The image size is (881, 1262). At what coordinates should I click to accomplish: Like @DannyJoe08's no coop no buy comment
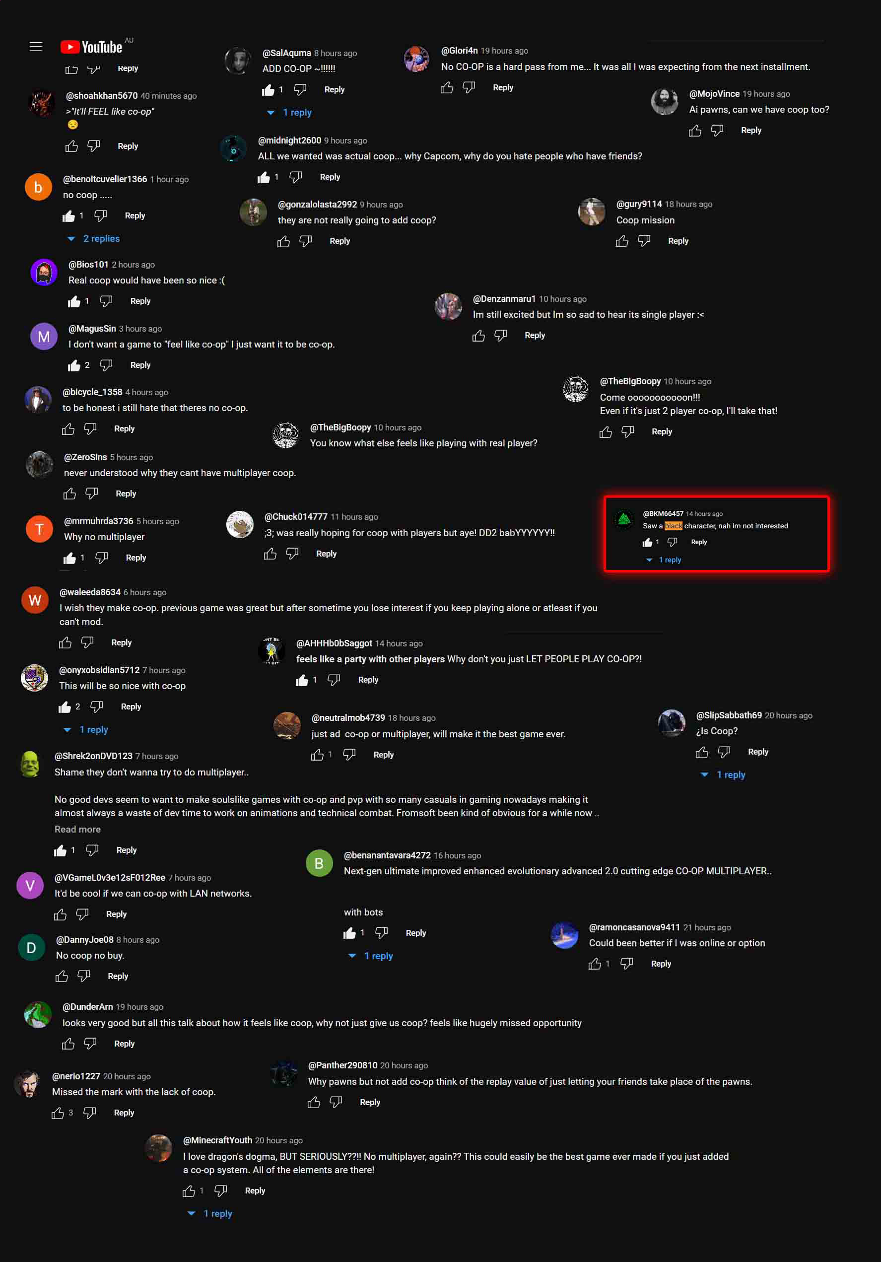click(x=62, y=976)
